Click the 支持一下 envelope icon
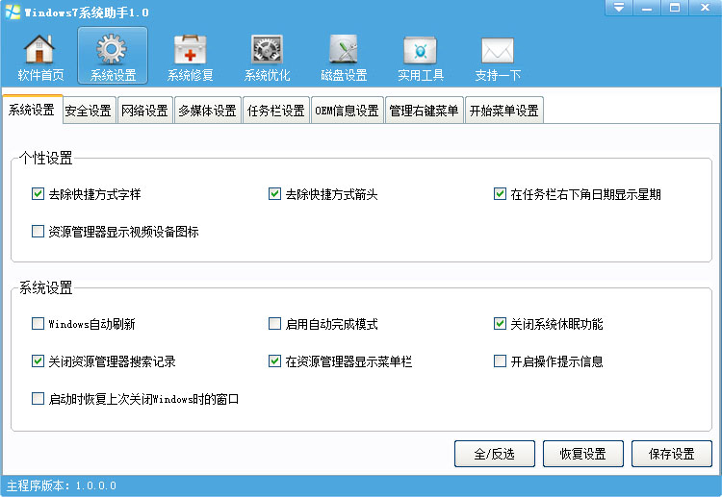The height and width of the screenshot is (497, 722). [498, 50]
